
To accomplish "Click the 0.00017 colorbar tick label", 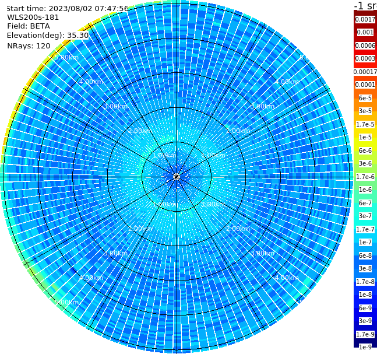I will (x=365, y=72).
